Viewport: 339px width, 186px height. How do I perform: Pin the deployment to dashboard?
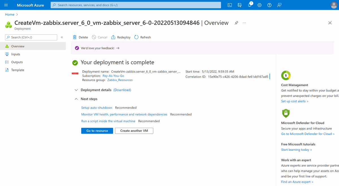pyautogui.click(x=236, y=23)
